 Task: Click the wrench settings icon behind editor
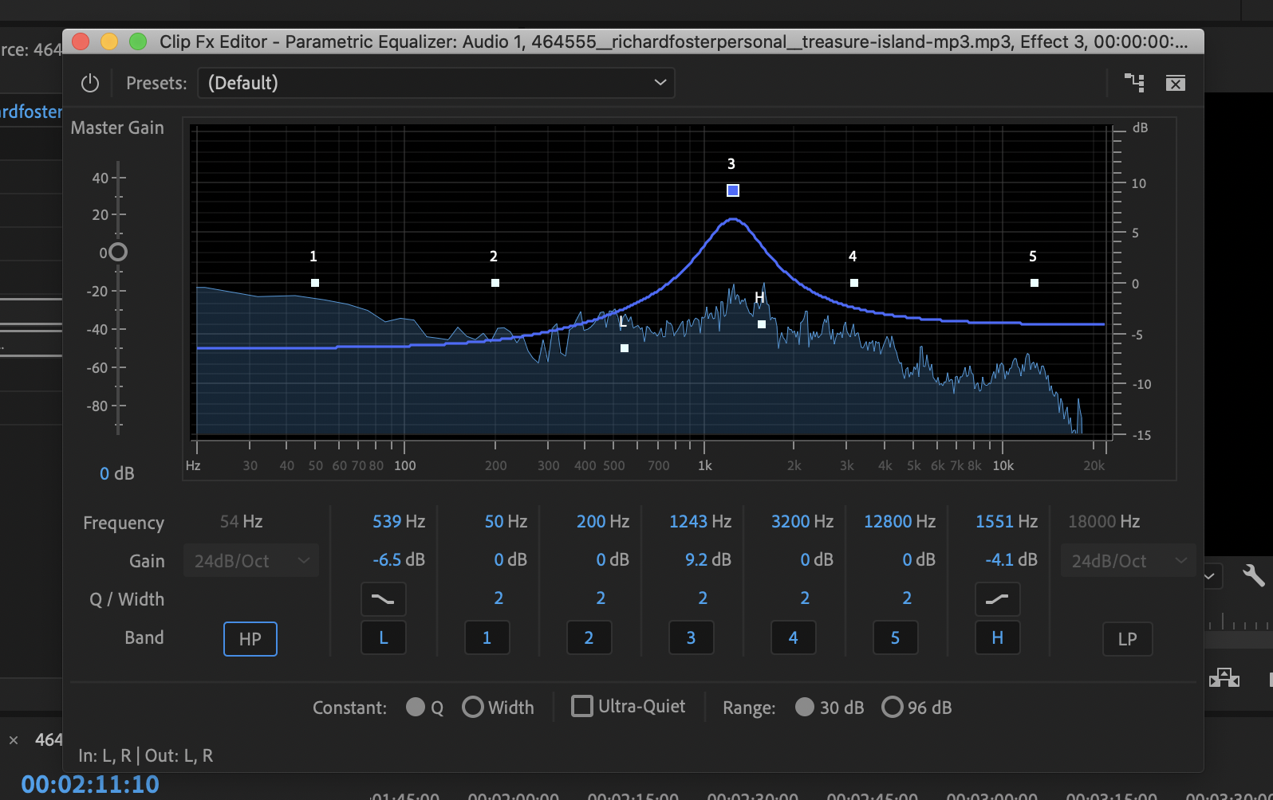pyautogui.click(x=1253, y=575)
